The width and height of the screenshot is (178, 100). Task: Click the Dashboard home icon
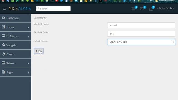click(x=3, y=18)
